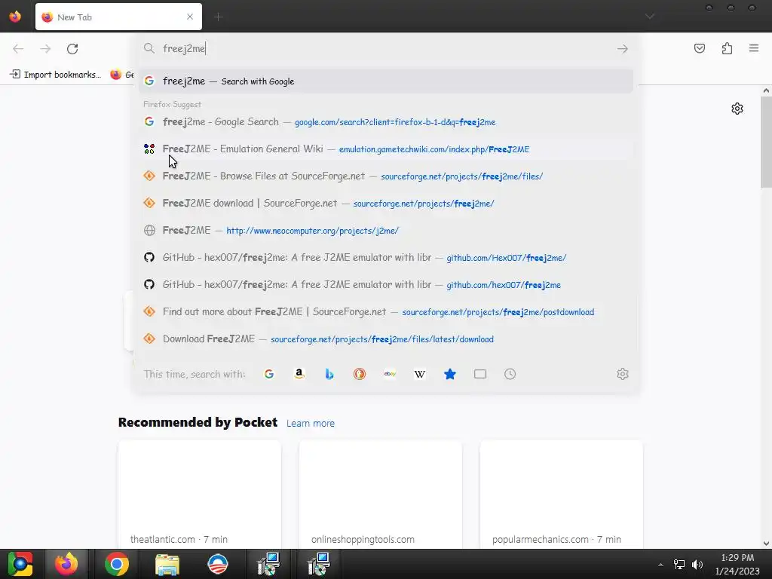The image size is (772, 579).
Task: Open new tab page personalize gear
Action: point(737,109)
